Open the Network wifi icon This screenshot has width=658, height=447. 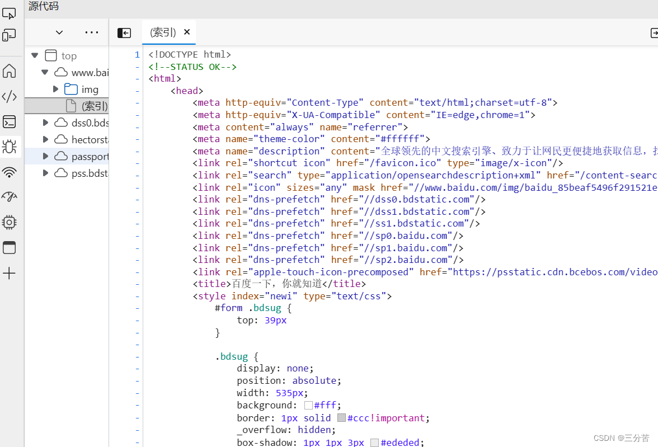coord(9,172)
